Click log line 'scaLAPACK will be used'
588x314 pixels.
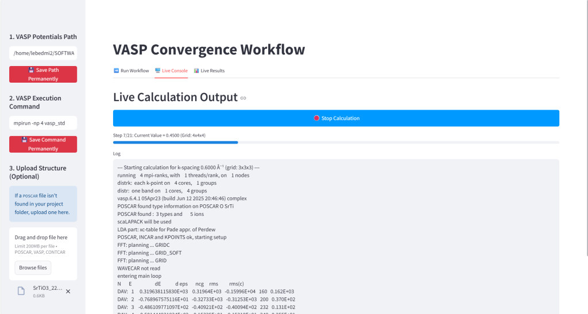point(144,222)
